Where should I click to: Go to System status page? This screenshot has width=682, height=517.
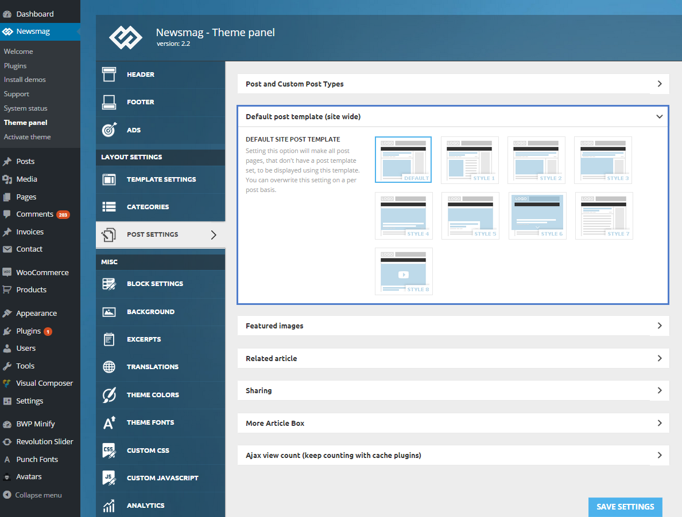[x=26, y=108]
